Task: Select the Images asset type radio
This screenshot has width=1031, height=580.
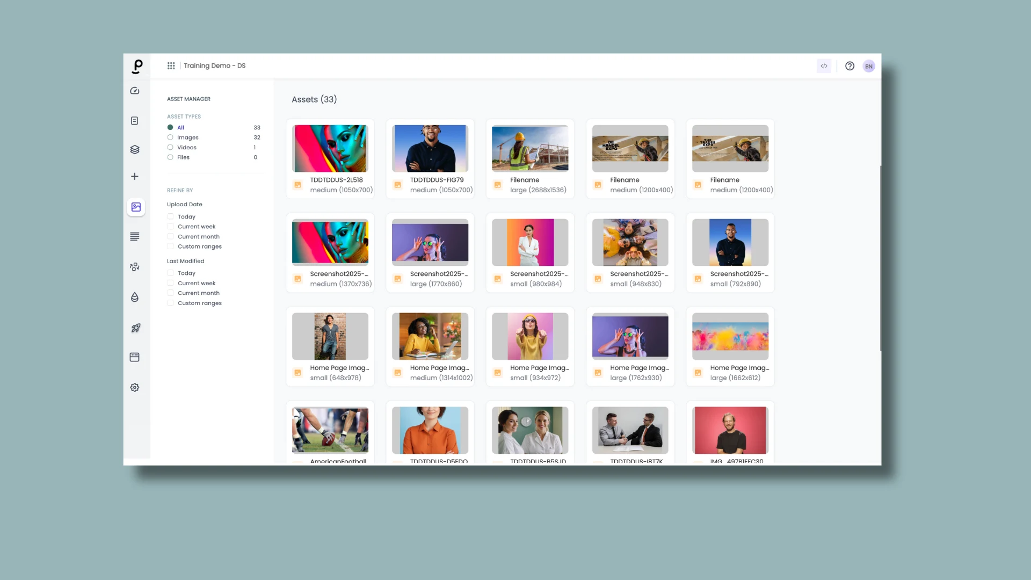Action: tap(170, 137)
